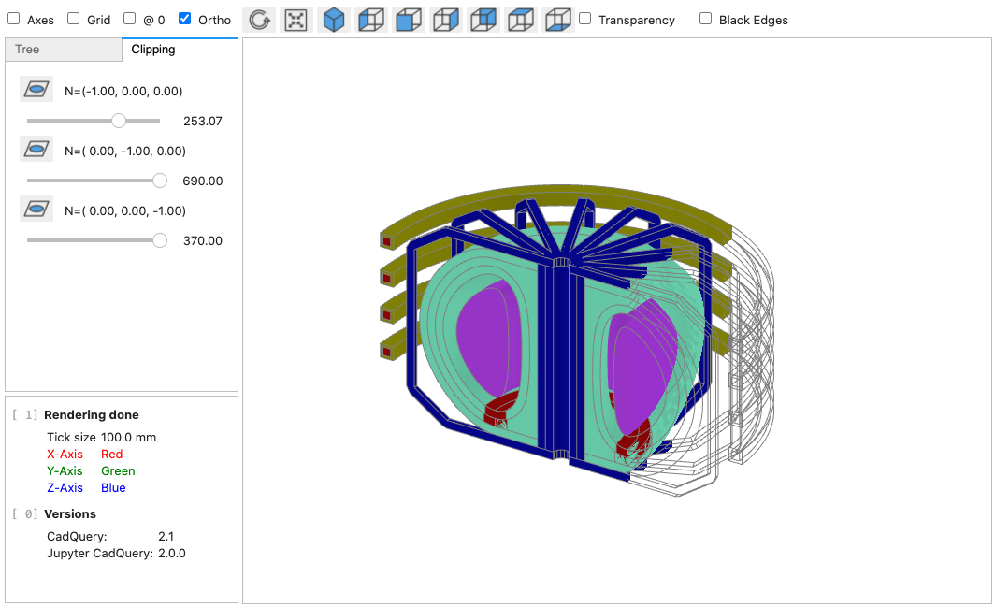Screen dimensions: 995x607
Task: Click the blue Z-Axis label
Action: 65,487
